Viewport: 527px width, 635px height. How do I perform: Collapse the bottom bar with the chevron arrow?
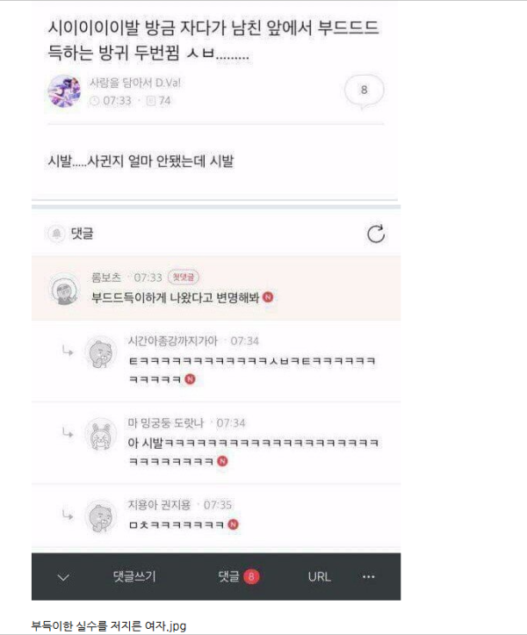coord(63,577)
